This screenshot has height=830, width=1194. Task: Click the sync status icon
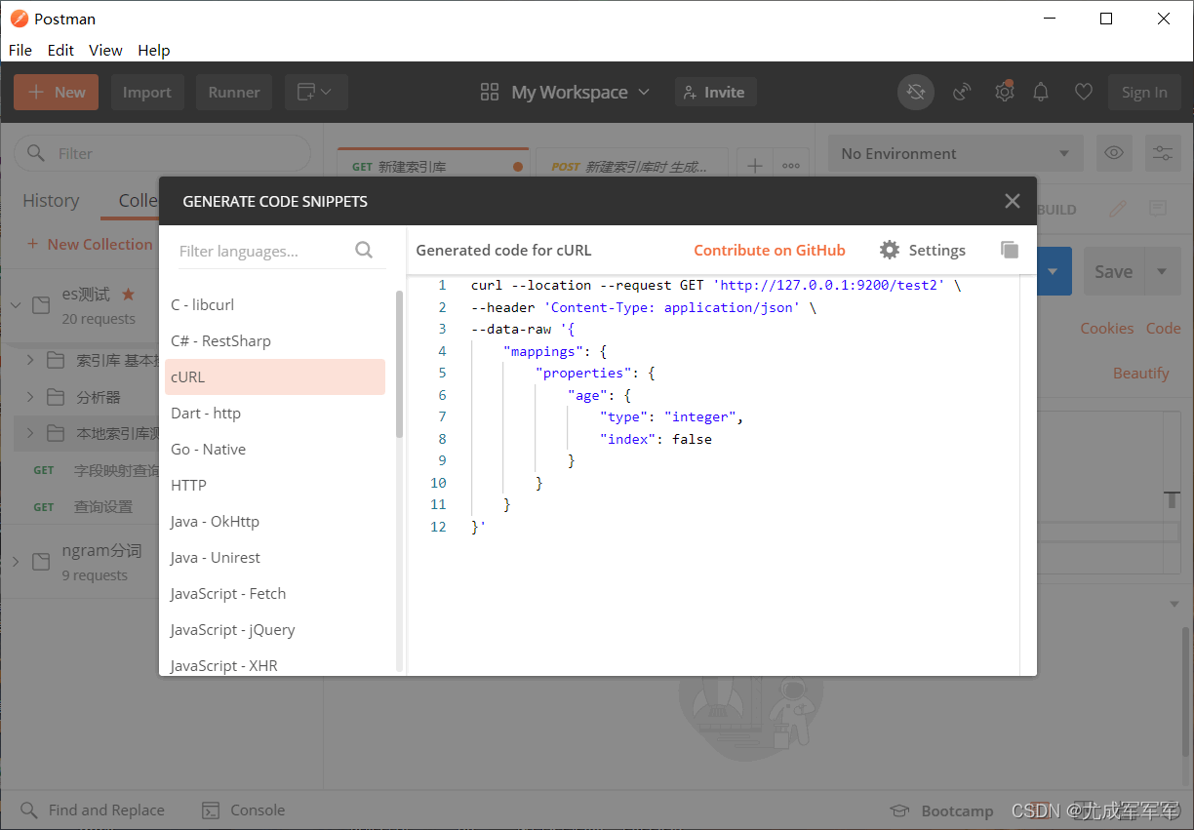(x=916, y=93)
